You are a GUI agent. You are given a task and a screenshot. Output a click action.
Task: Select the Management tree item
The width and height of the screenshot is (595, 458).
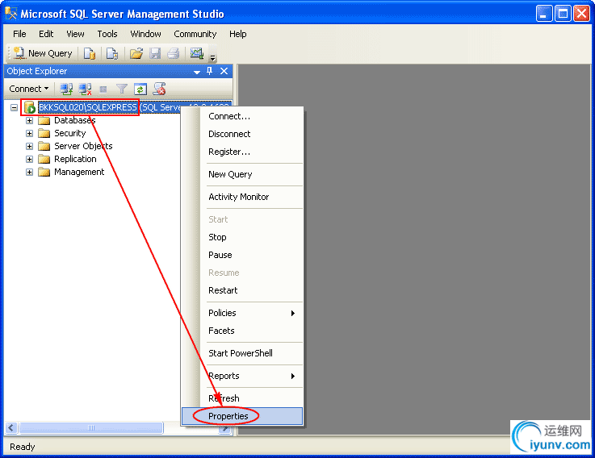(x=79, y=172)
